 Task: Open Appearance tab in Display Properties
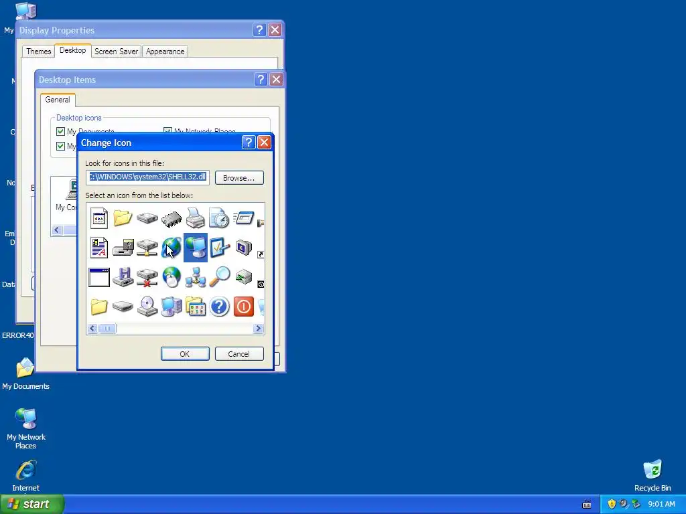point(165,52)
